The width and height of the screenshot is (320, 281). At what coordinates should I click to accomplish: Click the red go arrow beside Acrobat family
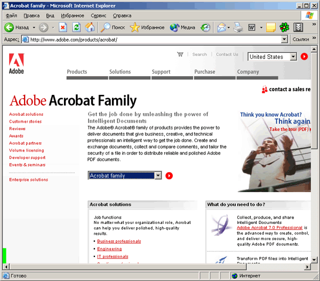point(169,176)
